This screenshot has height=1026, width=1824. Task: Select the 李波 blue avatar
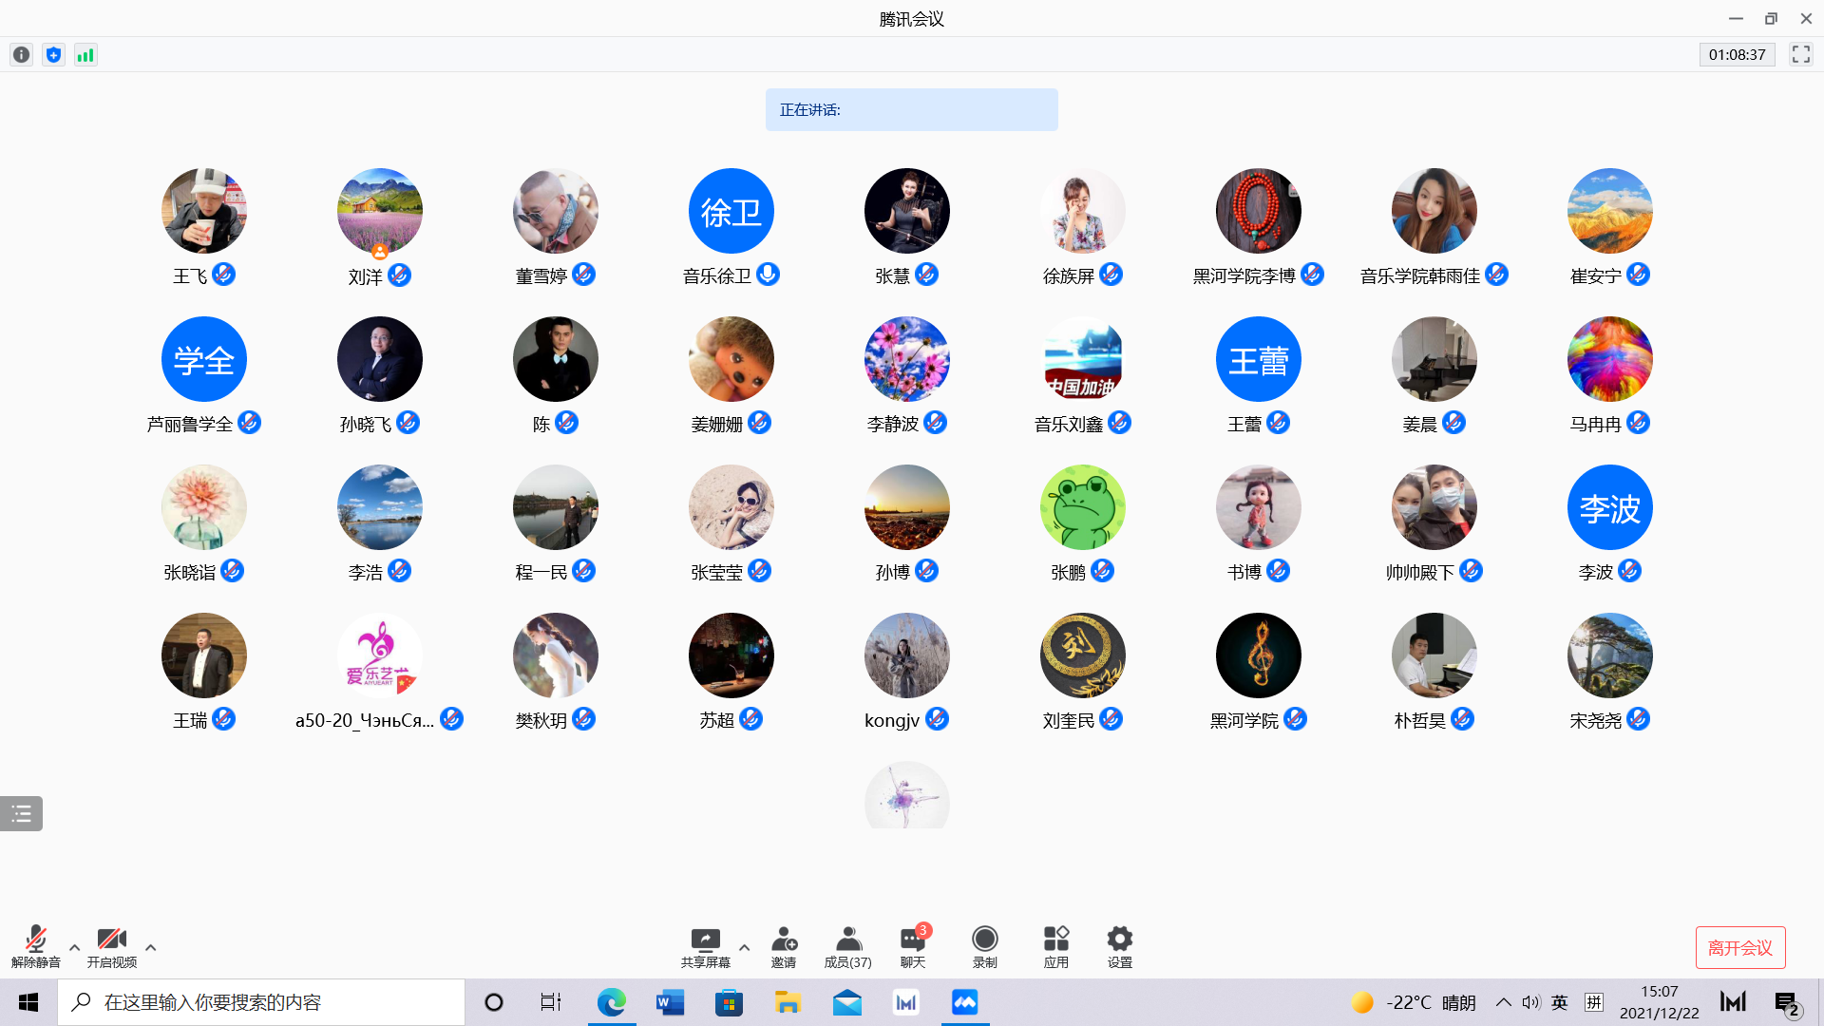[x=1610, y=507]
